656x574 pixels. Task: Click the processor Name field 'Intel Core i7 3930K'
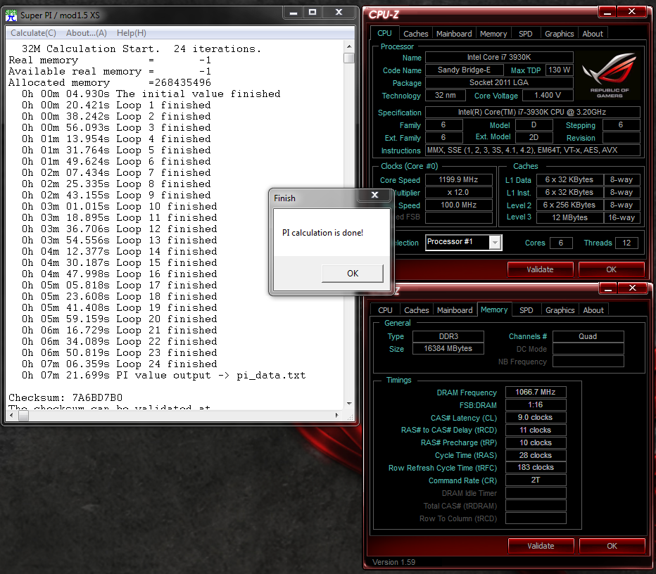pyautogui.click(x=499, y=57)
